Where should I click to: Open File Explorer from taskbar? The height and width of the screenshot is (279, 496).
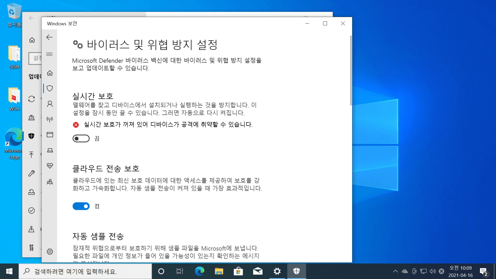[x=219, y=271]
